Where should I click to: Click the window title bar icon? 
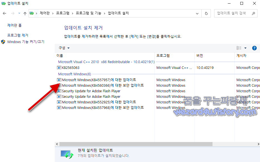tap(4, 4)
